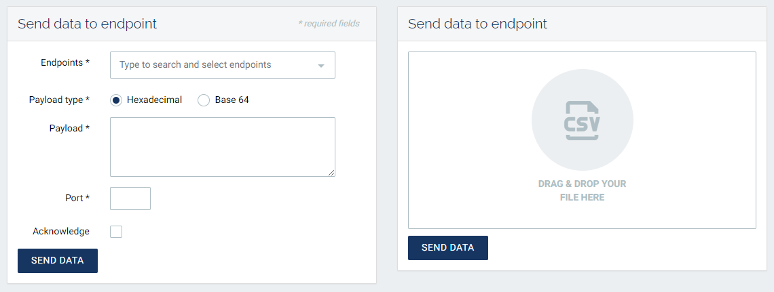Click the 'Payload *' field label

point(69,128)
